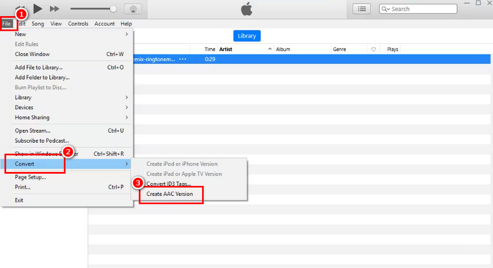Toggle the Artist sort direction arrow
The width and height of the screenshot is (493, 268).
270,49
